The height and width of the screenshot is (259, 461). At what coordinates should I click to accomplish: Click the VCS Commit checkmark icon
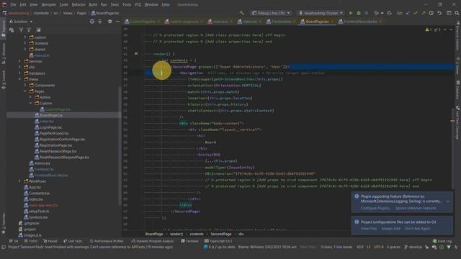[x=416, y=13]
